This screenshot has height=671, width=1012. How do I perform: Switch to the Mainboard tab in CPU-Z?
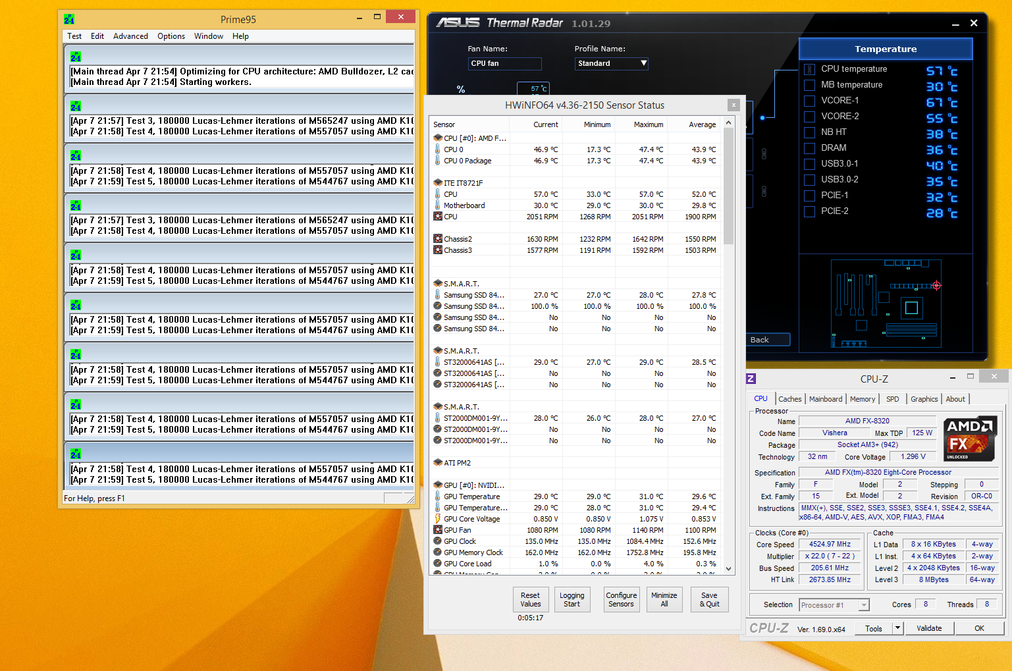(x=826, y=399)
